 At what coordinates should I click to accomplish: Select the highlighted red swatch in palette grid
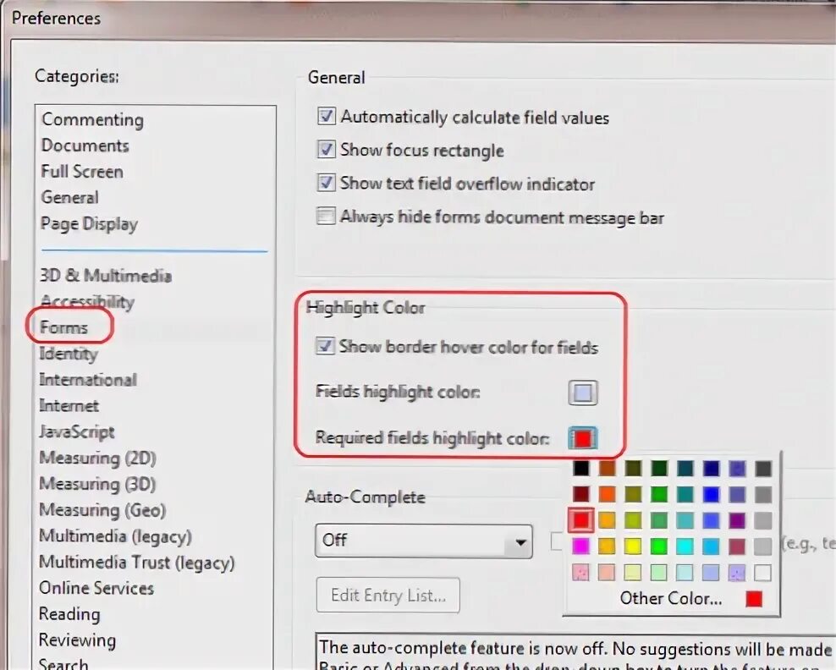tap(581, 519)
